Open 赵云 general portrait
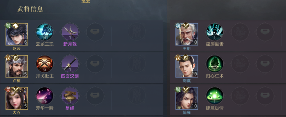Screen dimensions: 286x117 pyautogui.click(x=17, y=34)
